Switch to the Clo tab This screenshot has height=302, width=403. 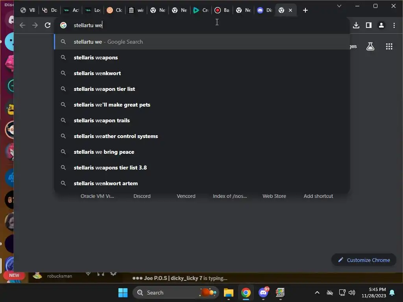click(x=115, y=10)
